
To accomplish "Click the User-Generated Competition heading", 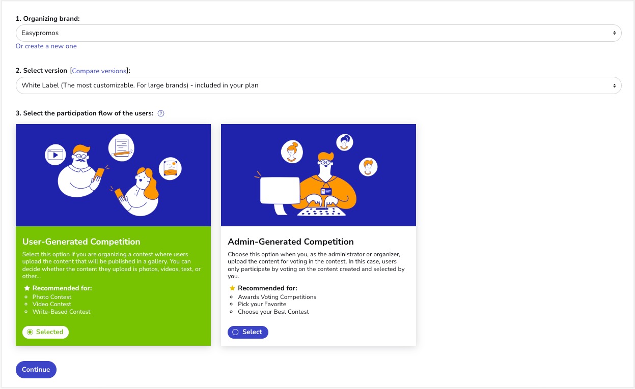I will click(81, 242).
